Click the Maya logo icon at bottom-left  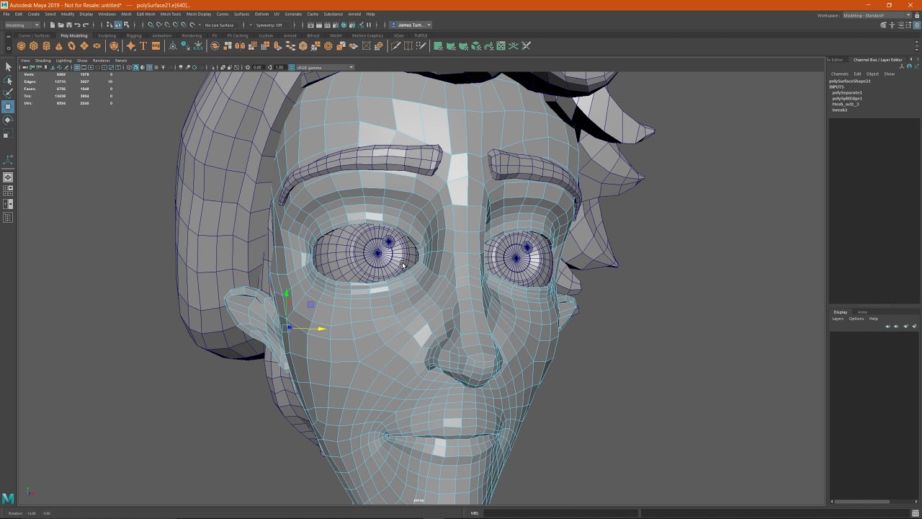coord(8,498)
